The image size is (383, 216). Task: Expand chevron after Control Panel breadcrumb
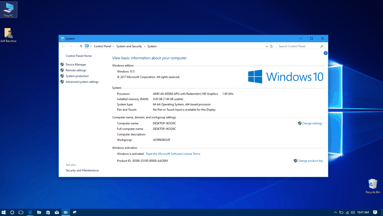click(114, 46)
